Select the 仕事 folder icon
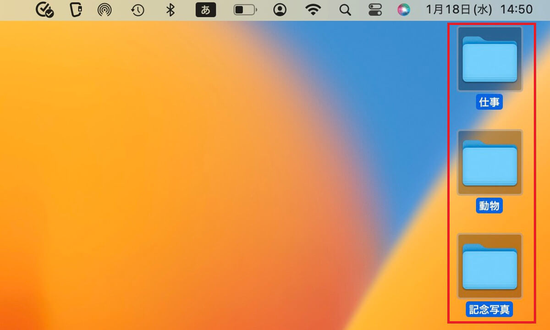This screenshot has width=550, height=330. [x=489, y=59]
